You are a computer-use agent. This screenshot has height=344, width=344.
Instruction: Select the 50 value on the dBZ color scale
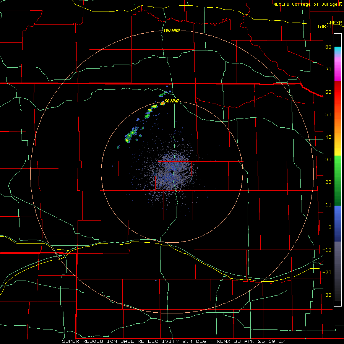328,115
